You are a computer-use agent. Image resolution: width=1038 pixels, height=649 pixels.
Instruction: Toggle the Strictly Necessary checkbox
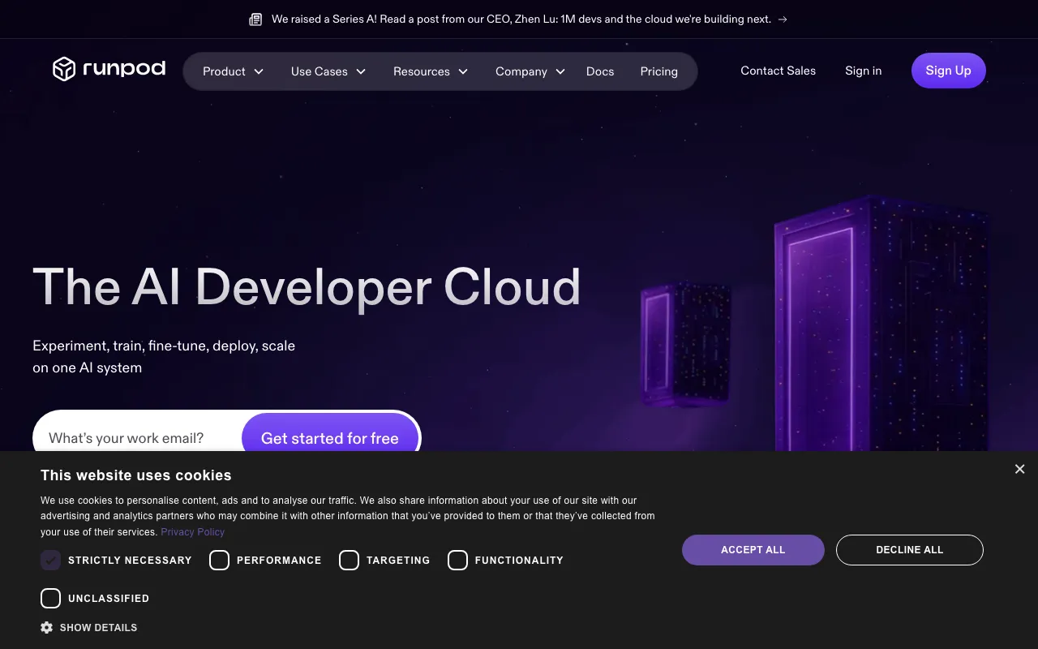coord(50,560)
